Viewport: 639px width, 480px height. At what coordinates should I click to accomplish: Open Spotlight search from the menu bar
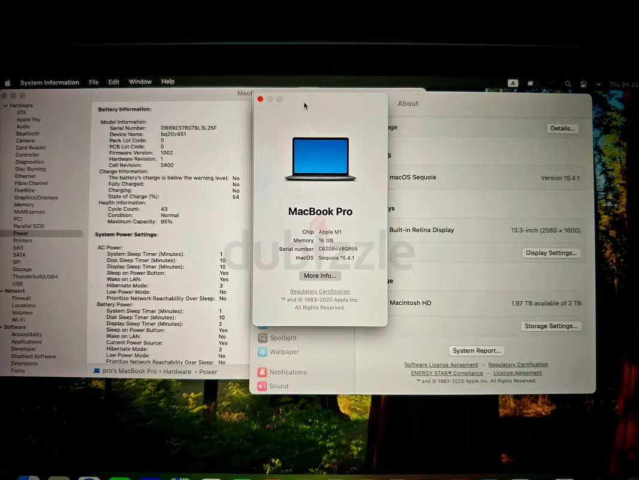(x=567, y=83)
